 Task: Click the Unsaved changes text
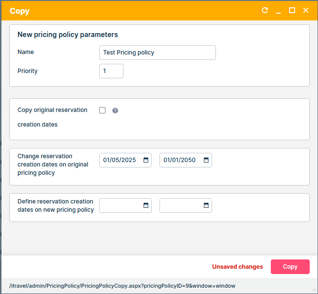tap(237, 267)
